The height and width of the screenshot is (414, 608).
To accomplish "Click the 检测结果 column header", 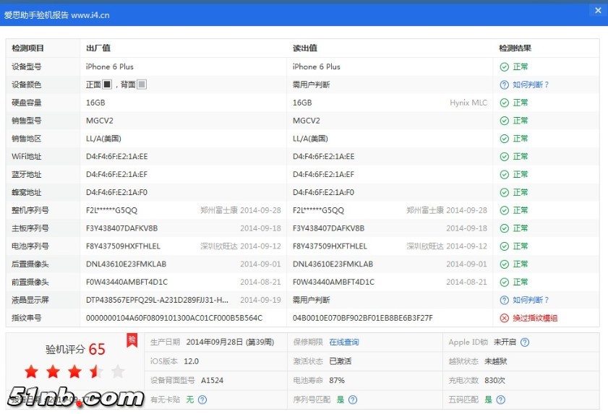I will [x=515, y=48].
